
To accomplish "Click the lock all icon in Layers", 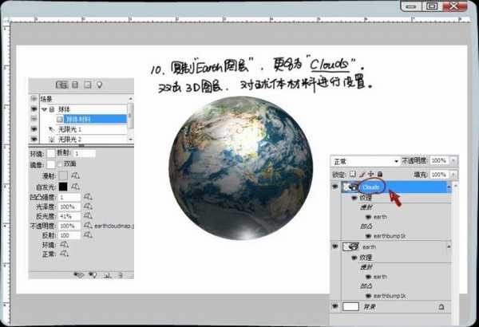I will (379, 173).
